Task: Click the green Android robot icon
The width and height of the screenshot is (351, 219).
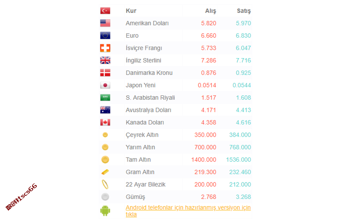Action: click(105, 211)
